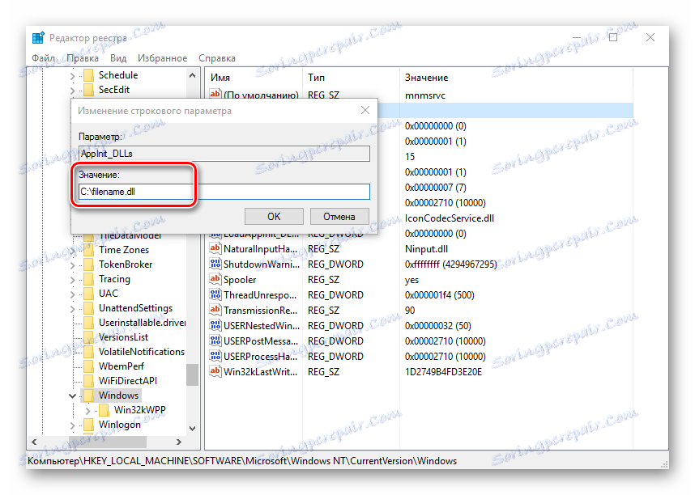Screen dimensions: 695x495
Task: Select the Winlogon folder icon
Action: (88, 425)
